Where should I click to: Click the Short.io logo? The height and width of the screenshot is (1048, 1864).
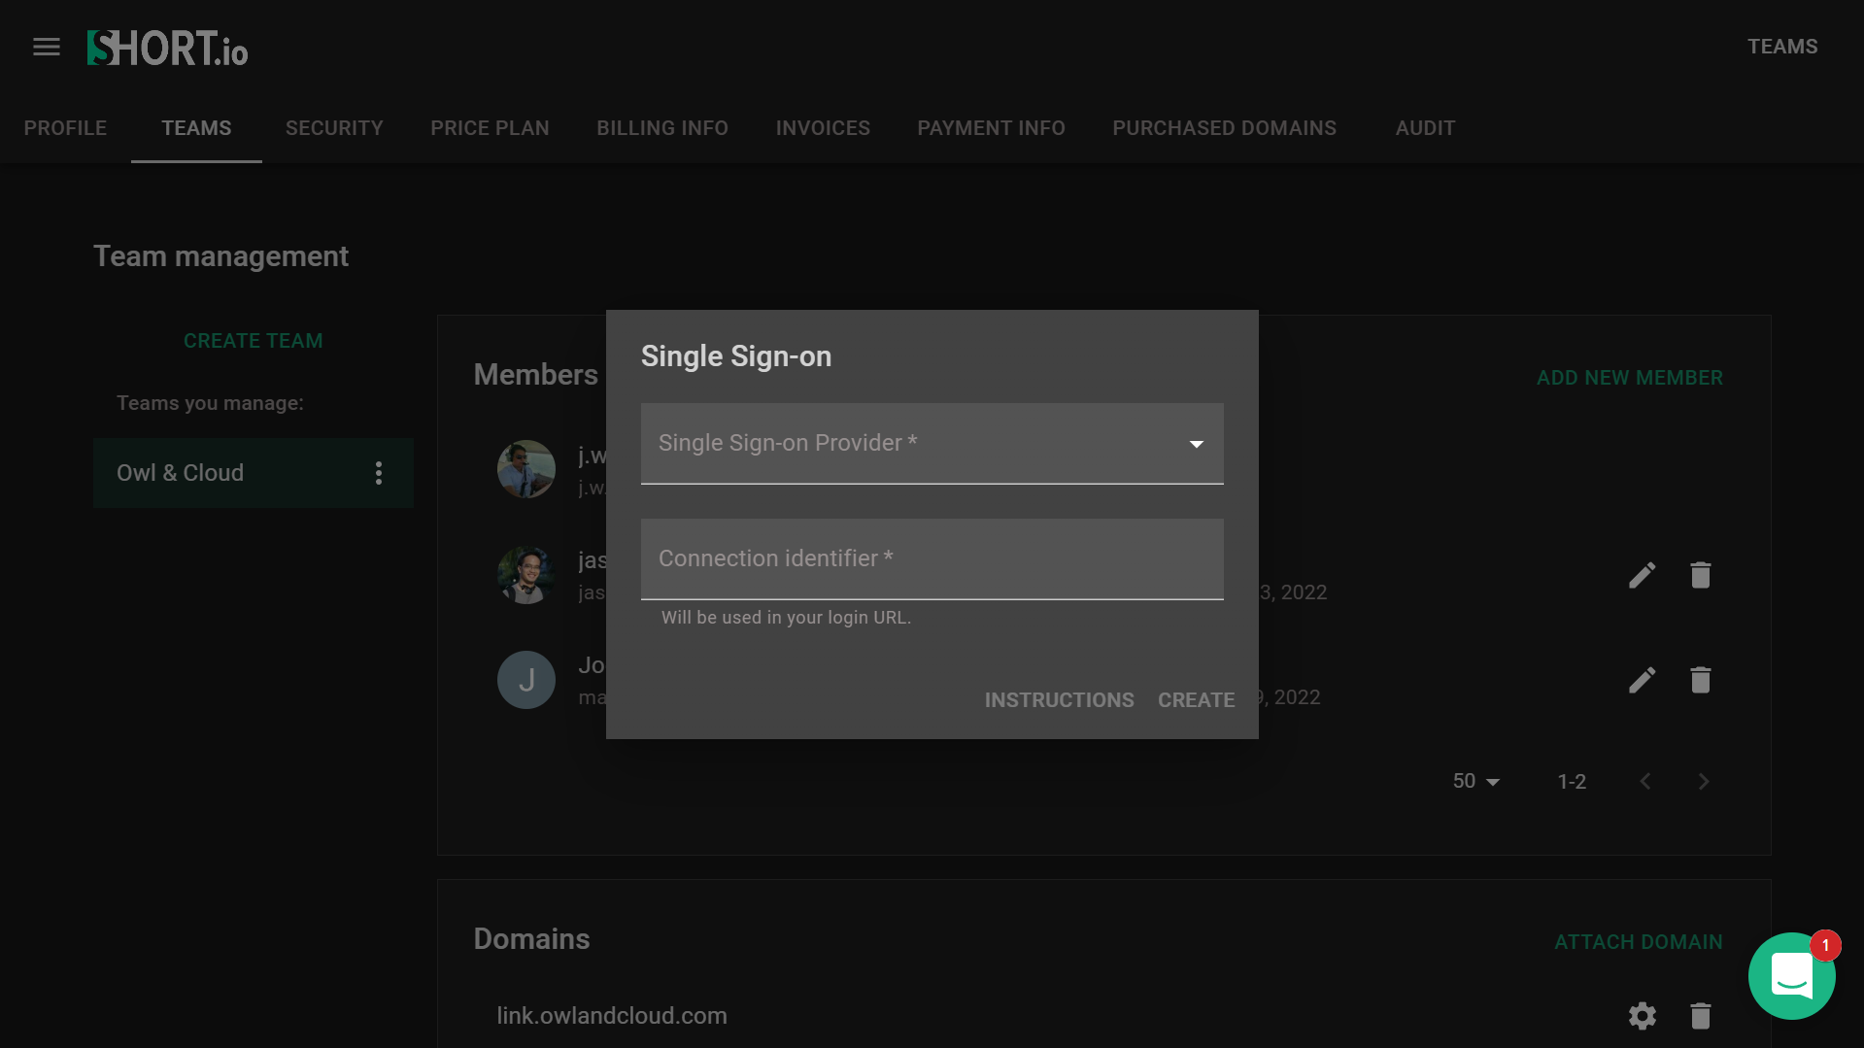pyautogui.click(x=167, y=48)
